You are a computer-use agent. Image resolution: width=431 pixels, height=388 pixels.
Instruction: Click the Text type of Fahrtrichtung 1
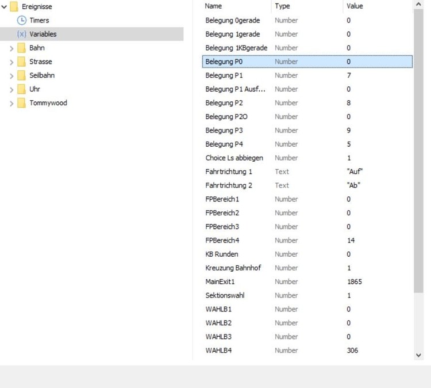[x=282, y=172]
